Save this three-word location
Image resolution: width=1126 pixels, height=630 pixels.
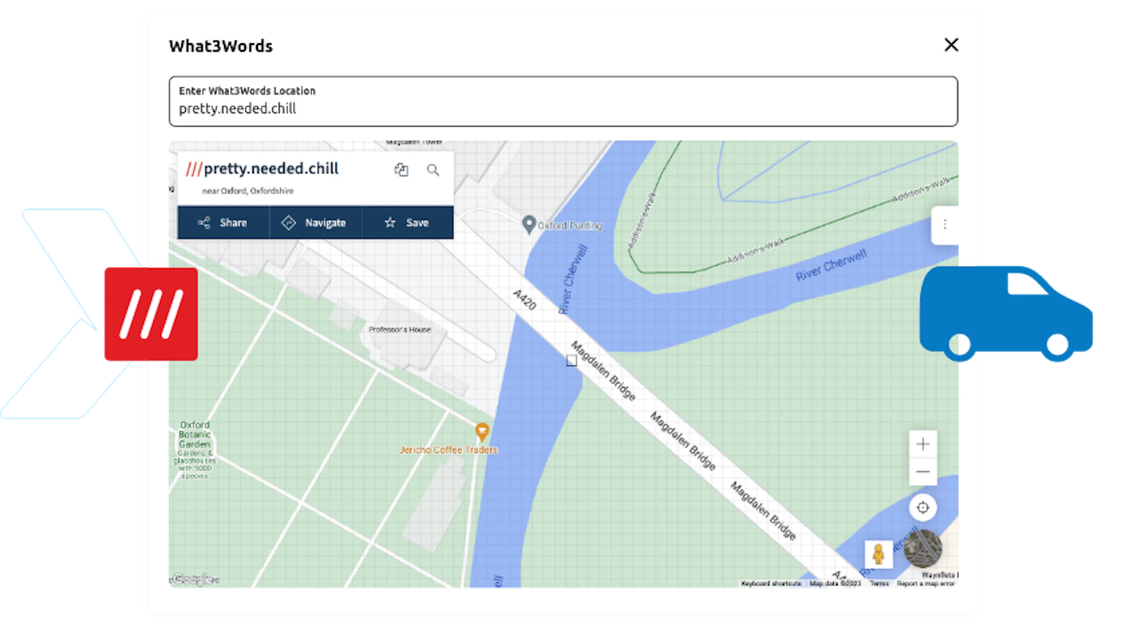tap(407, 223)
